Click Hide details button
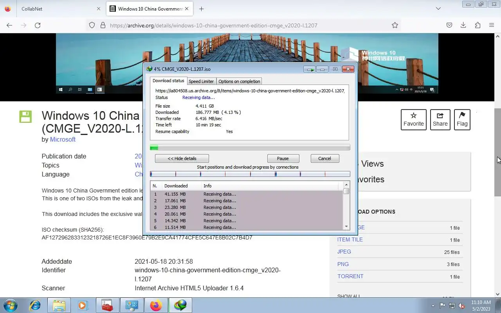This screenshot has width=501, height=313. [x=182, y=158]
